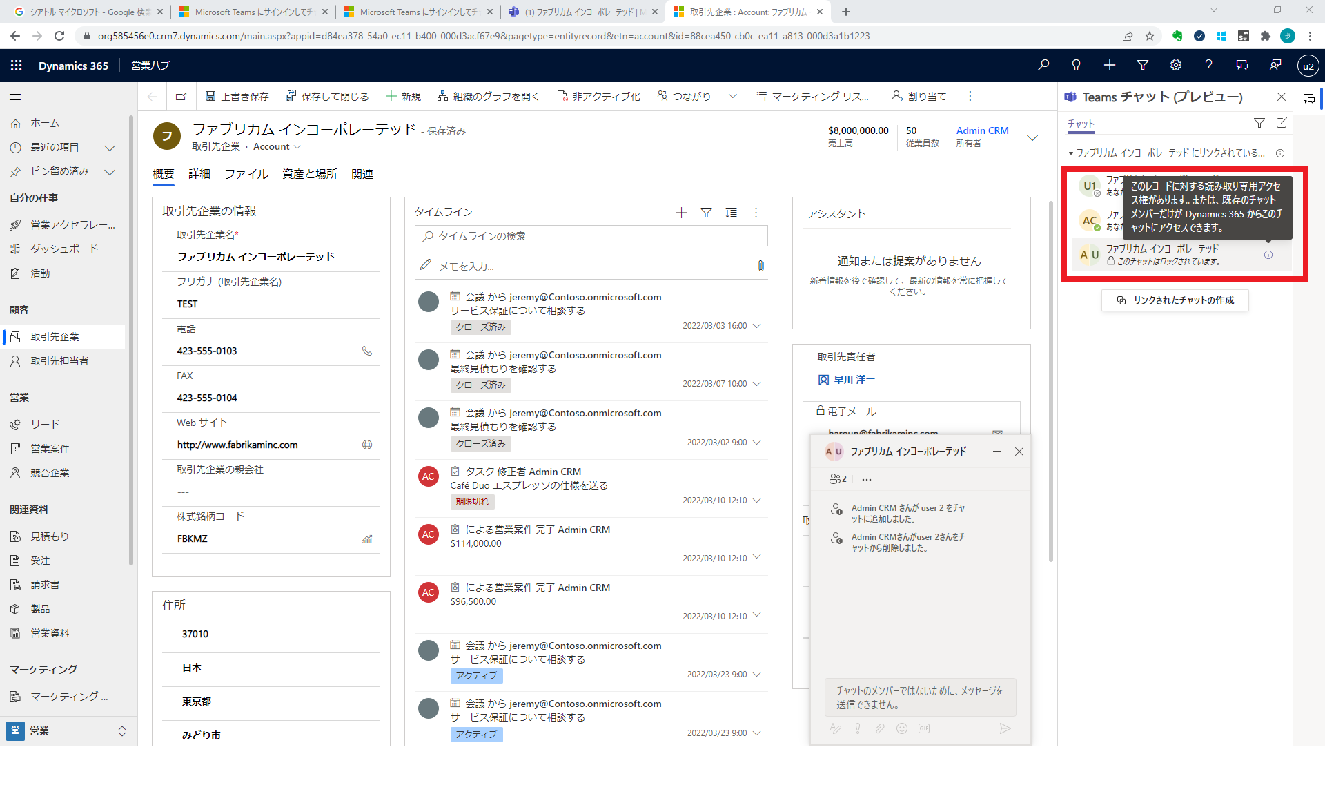Click the attachment paperclip in the note box

(760, 266)
